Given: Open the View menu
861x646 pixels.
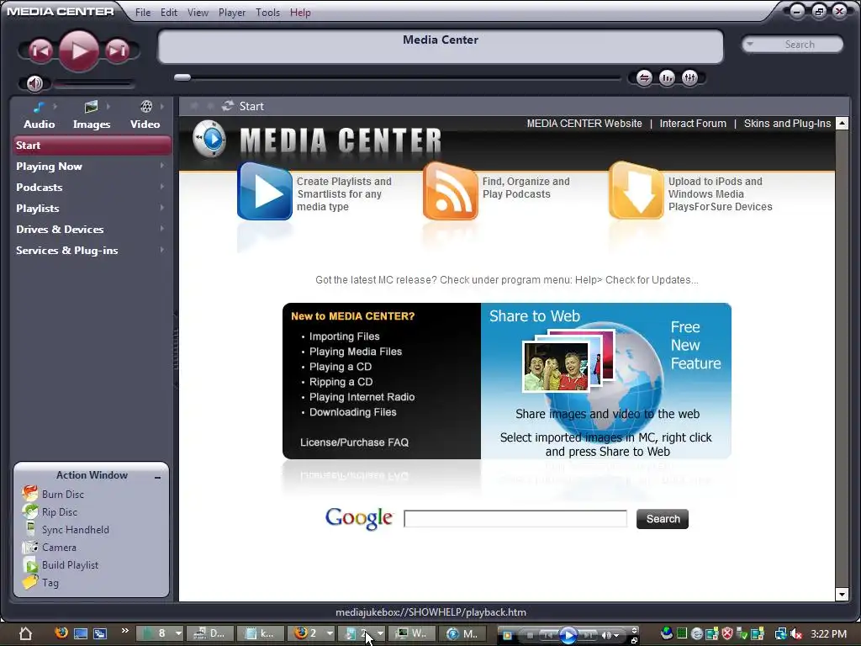Looking at the screenshot, I should tap(198, 12).
